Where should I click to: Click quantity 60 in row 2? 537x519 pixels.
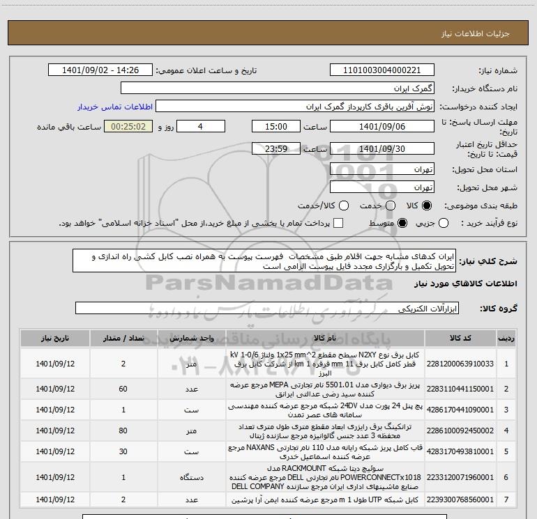pyautogui.click(x=123, y=389)
